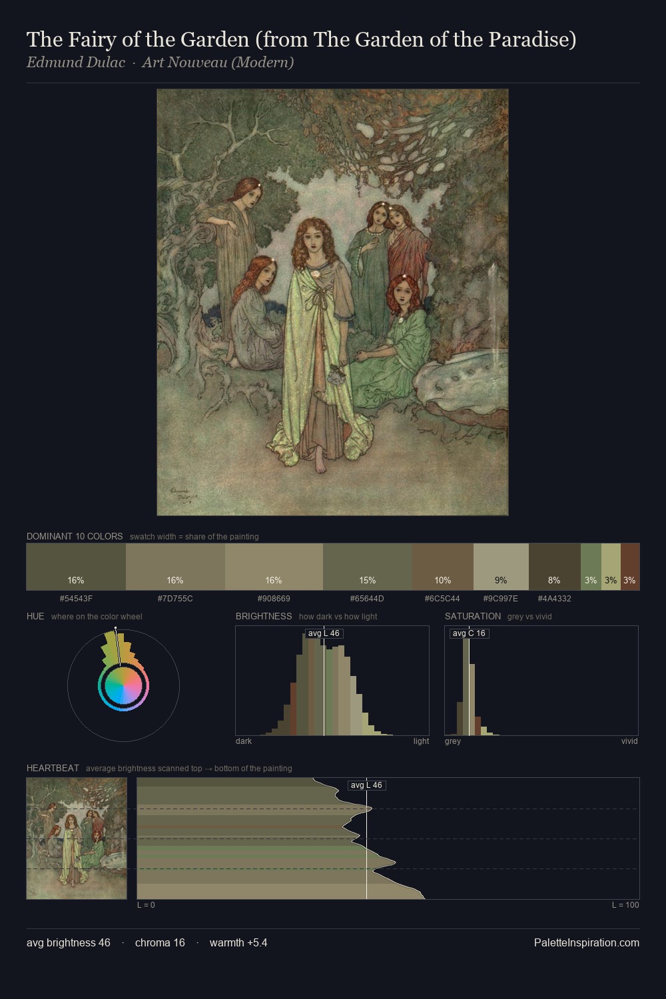Click the 'L = 100' axis label
Screen dimensions: 666x999
[x=625, y=905]
